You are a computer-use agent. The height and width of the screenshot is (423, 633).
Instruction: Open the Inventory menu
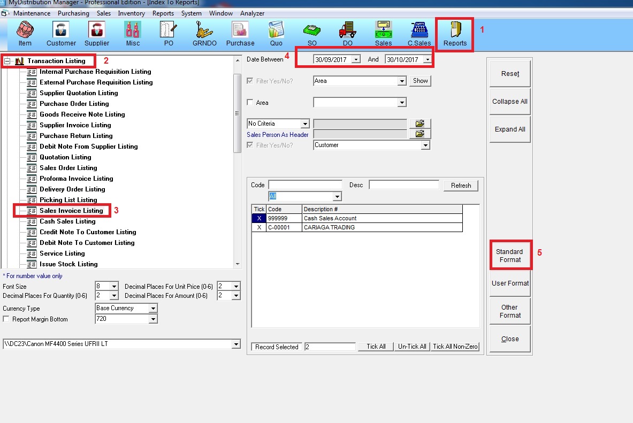click(x=131, y=13)
